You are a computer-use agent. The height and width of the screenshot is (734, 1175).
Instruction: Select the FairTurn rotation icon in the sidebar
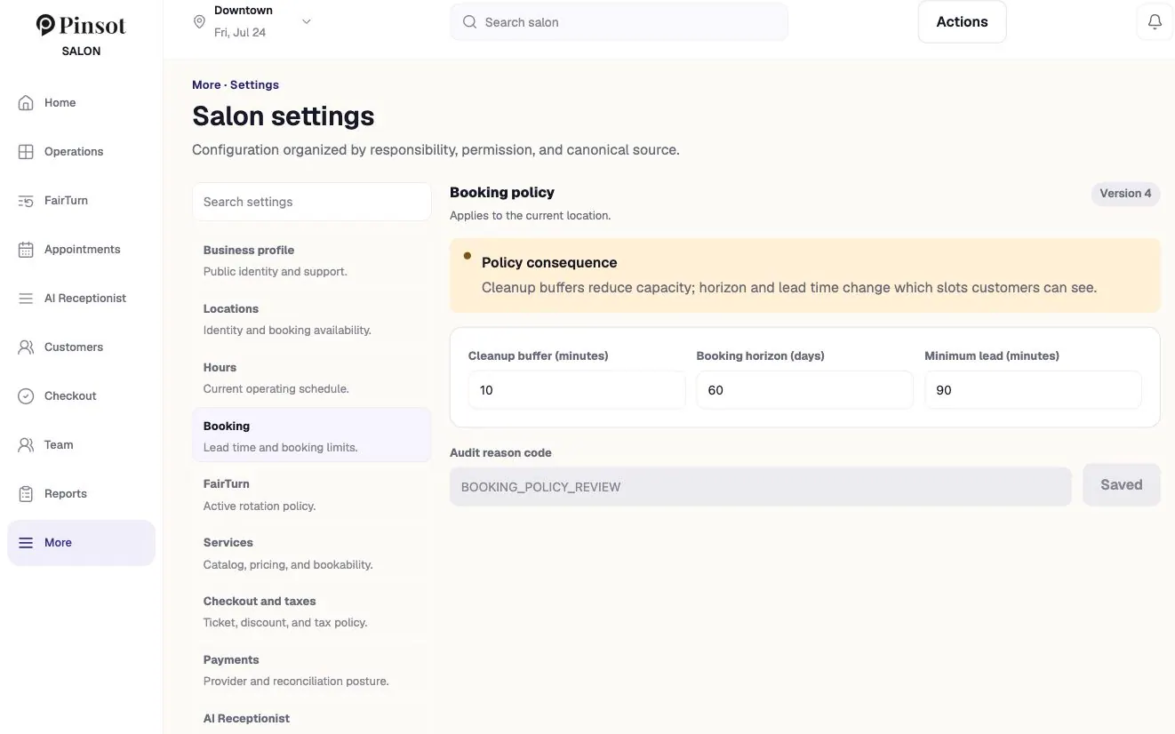click(26, 200)
